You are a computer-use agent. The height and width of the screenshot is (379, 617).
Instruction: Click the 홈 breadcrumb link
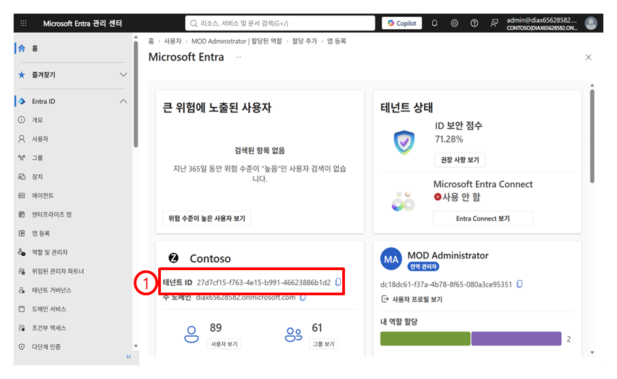[x=151, y=42]
